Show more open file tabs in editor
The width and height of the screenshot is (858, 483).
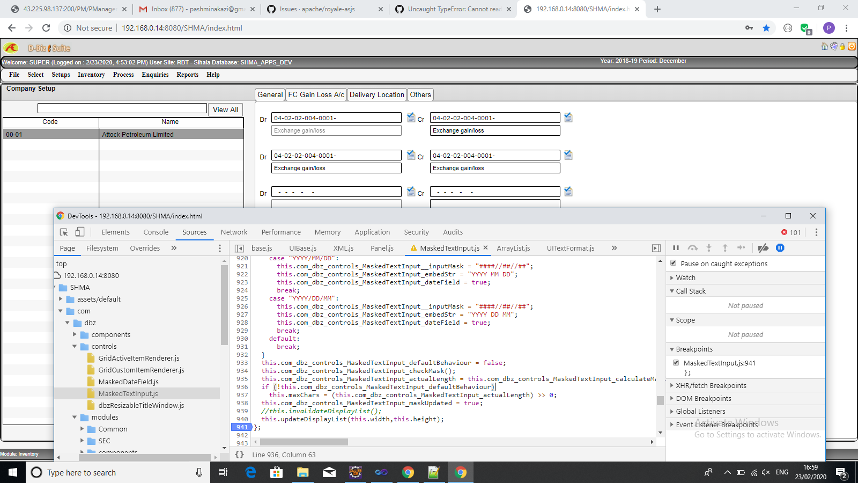tap(615, 248)
